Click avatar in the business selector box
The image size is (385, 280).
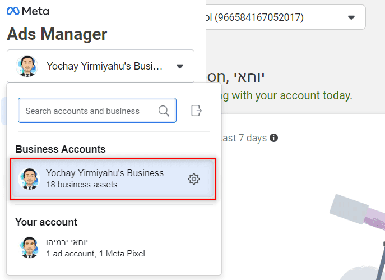[27, 66]
